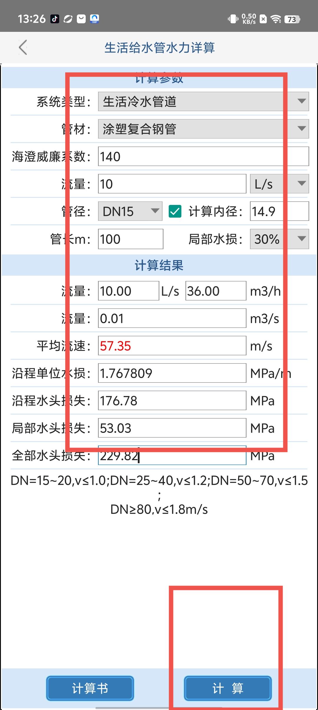Tap the status bar clock 13:26
This screenshot has width=318, height=710.
pos(32,19)
